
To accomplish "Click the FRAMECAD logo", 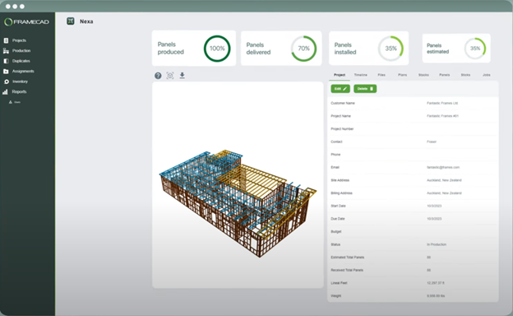I will click(27, 22).
